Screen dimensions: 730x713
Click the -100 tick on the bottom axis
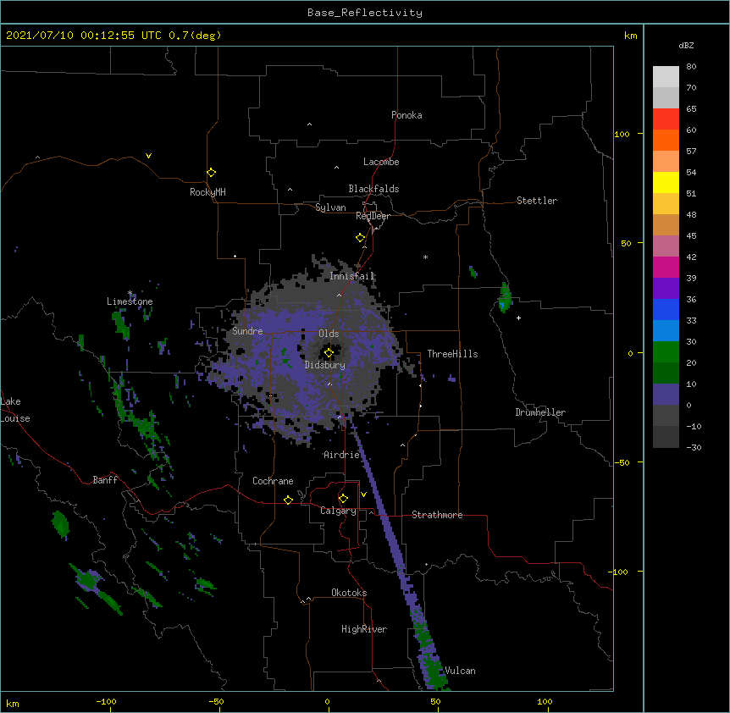click(x=106, y=701)
